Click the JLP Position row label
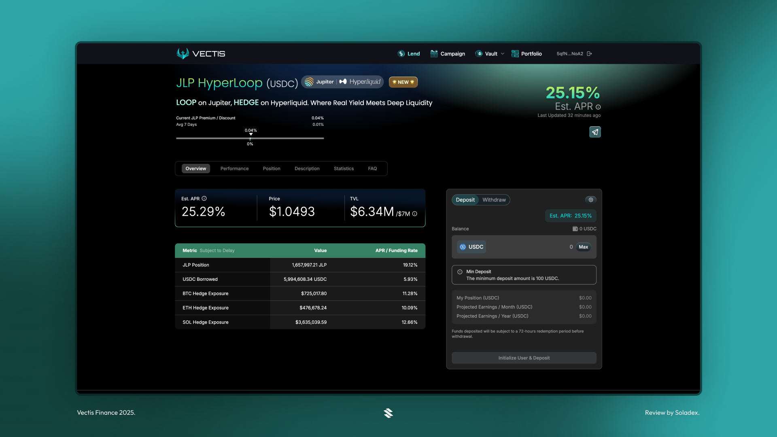The image size is (777, 437). tap(196, 265)
